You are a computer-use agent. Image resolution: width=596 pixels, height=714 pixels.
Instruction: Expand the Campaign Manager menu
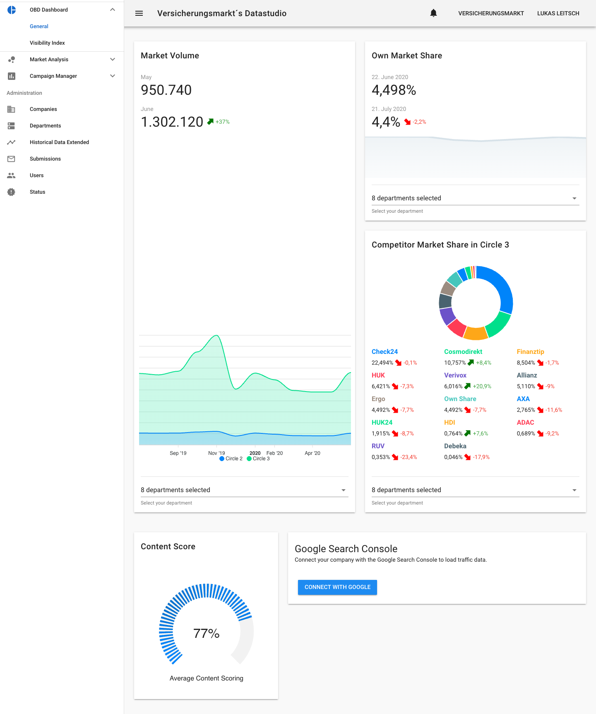[x=112, y=76]
